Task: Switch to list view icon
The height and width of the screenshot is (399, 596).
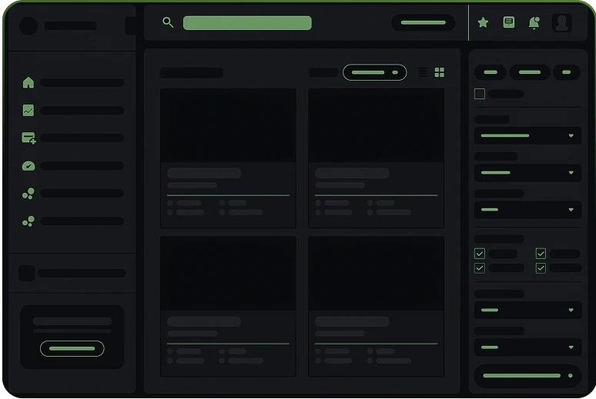Action: (423, 72)
